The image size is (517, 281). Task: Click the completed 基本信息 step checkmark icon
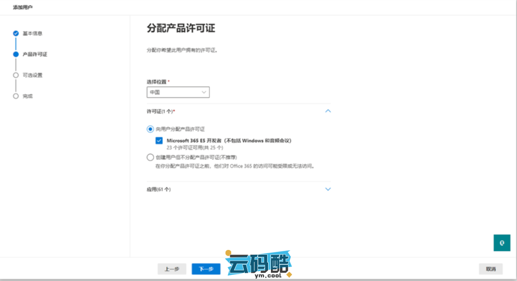click(x=16, y=34)
